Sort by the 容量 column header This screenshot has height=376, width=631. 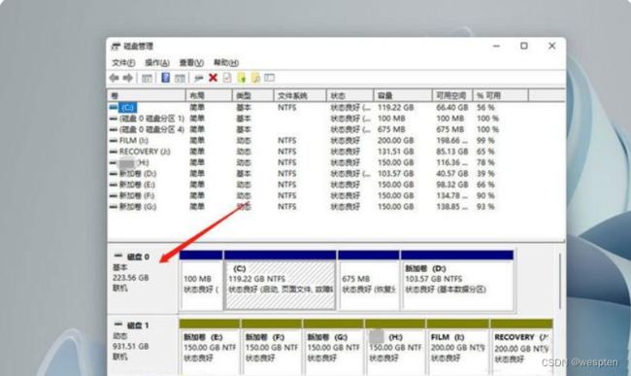tap(403, 95)
